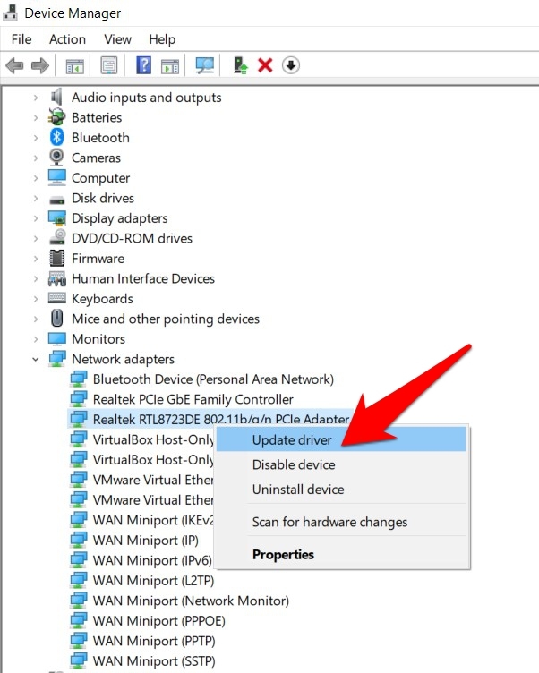This screenshot has height=673, width=539.
Task: Click the Show/Hide Action Pane icon
Action: point(170,66)
